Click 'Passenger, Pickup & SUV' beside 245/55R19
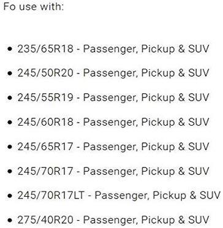 tap(146, 97)
